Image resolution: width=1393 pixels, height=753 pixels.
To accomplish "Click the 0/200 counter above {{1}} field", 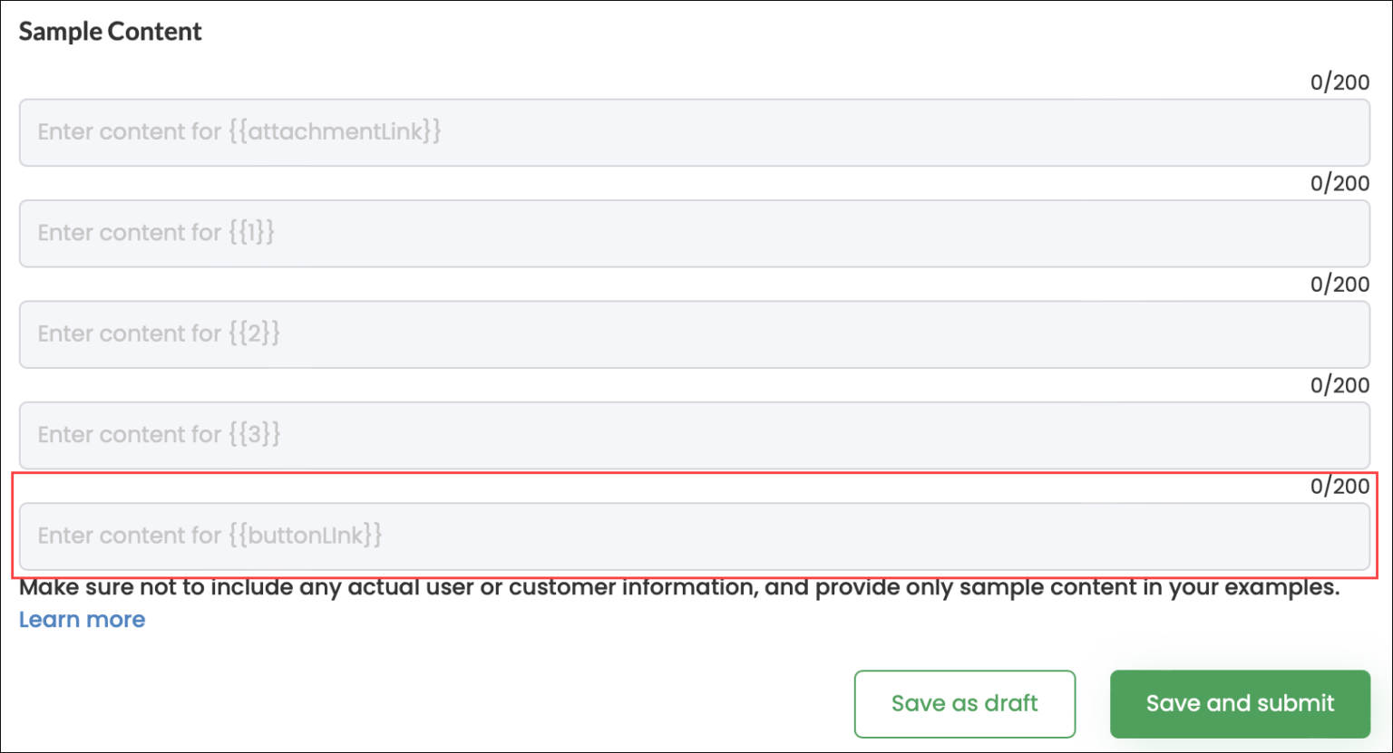I will 1339,183.
